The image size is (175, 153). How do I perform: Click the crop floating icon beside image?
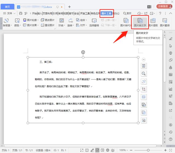click(144, 89)
